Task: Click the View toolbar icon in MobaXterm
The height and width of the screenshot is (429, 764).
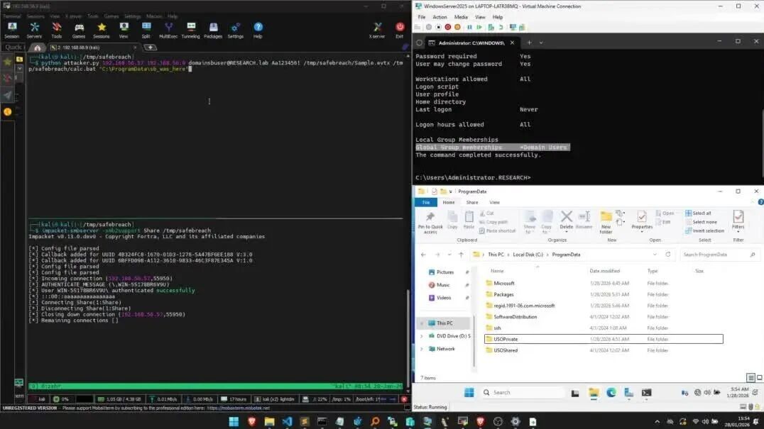Action: 124,30
